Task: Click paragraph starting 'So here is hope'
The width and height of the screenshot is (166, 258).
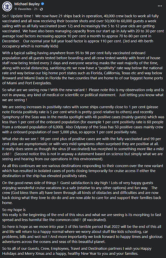Action: click(82, 234)
